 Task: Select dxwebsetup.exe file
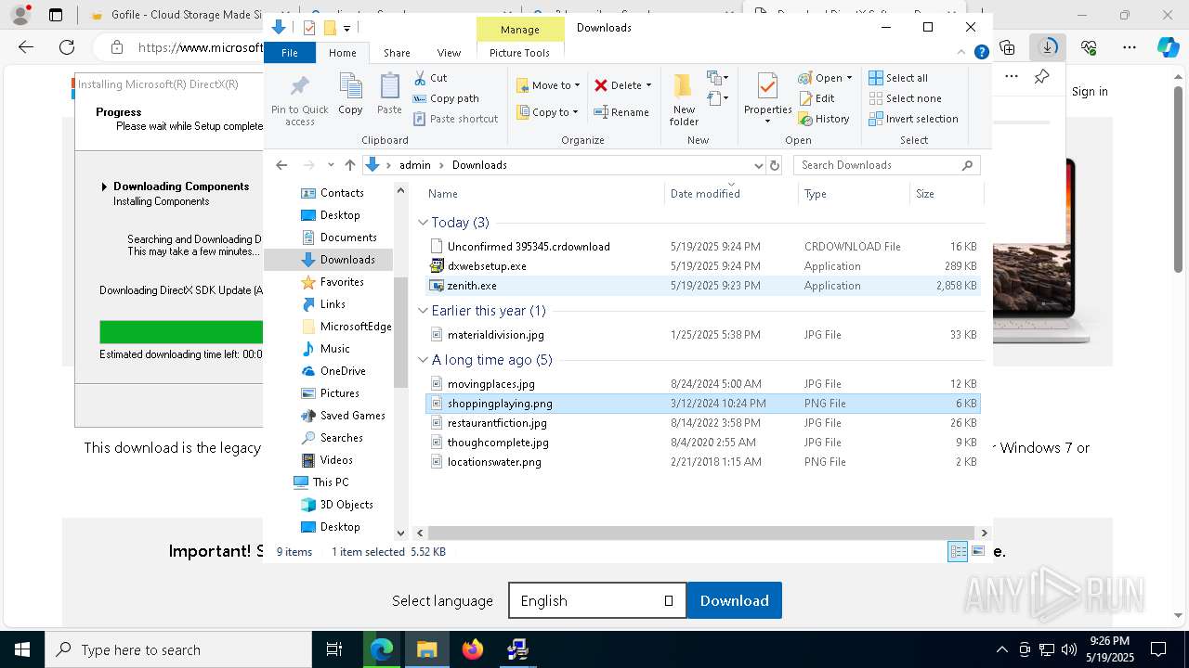tap(702, 266)
